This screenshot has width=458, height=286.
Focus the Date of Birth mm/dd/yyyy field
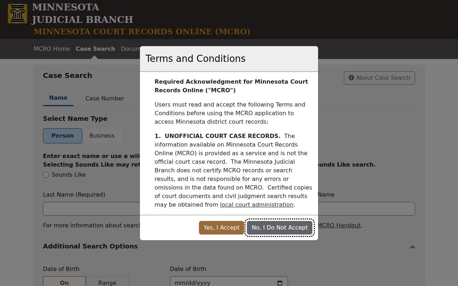click(x=229, y=281)
